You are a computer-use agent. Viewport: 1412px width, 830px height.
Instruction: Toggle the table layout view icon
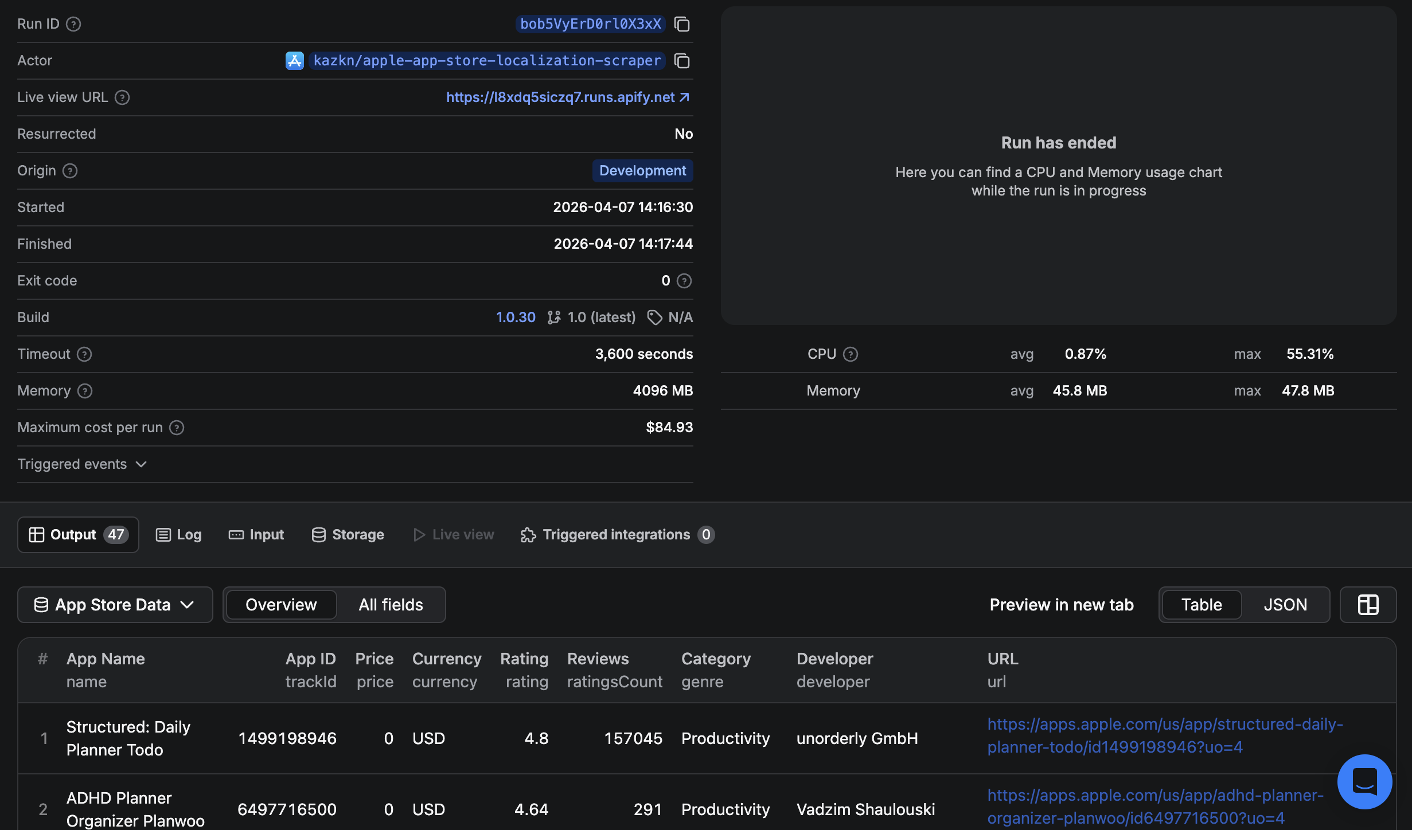point(1368,605)
